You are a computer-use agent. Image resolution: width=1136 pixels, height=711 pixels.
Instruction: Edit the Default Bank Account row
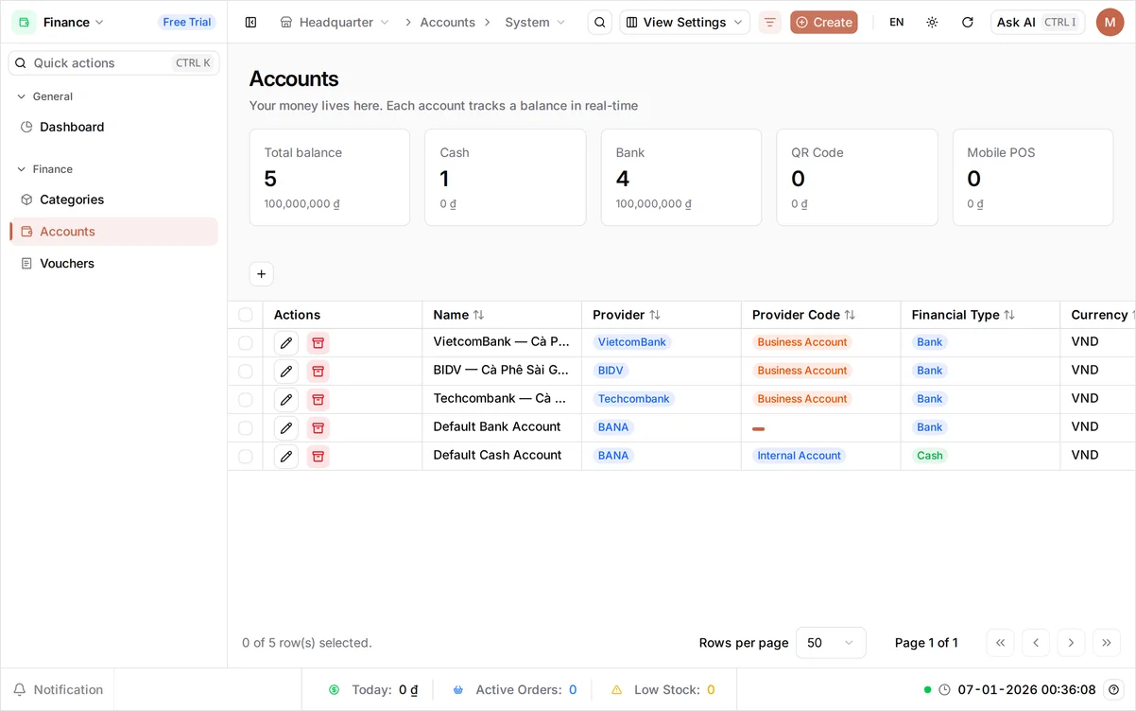click(286, 427)
